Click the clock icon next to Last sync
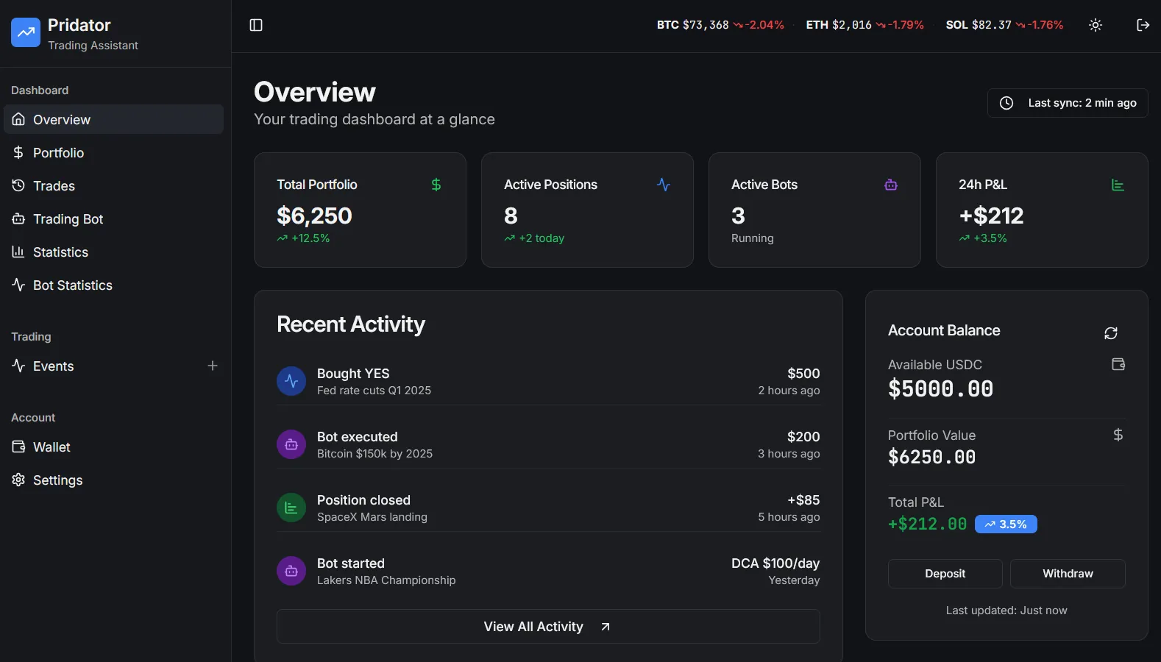Screen dimensions: 1161x662 [x=1006, y=103]
